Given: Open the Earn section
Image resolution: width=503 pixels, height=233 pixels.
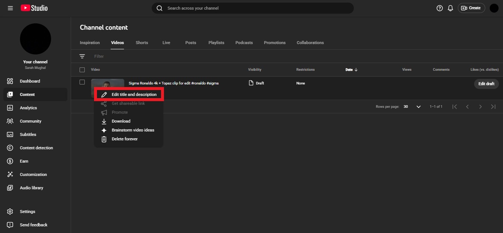Looking at the screenshot, I should 24,161.
